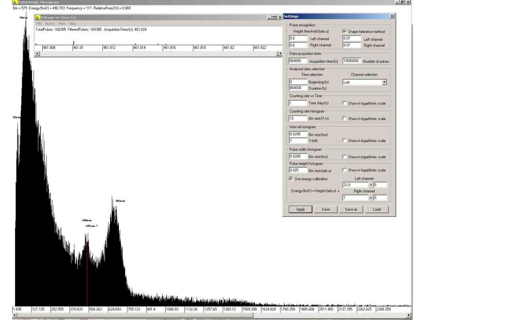Click the Pulse height Bin size field
The height and width of the screenshot is (329, 527).
coord(298,170)
